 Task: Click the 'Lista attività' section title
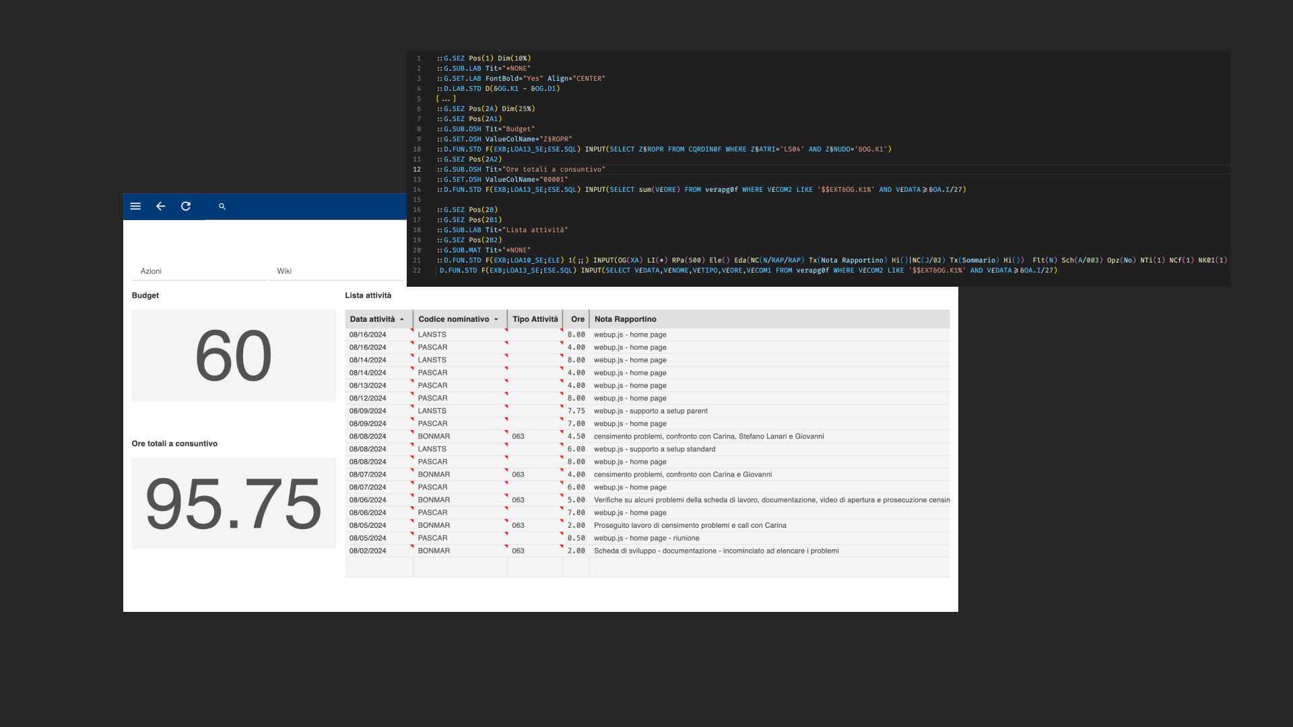[x=368, y=296]
